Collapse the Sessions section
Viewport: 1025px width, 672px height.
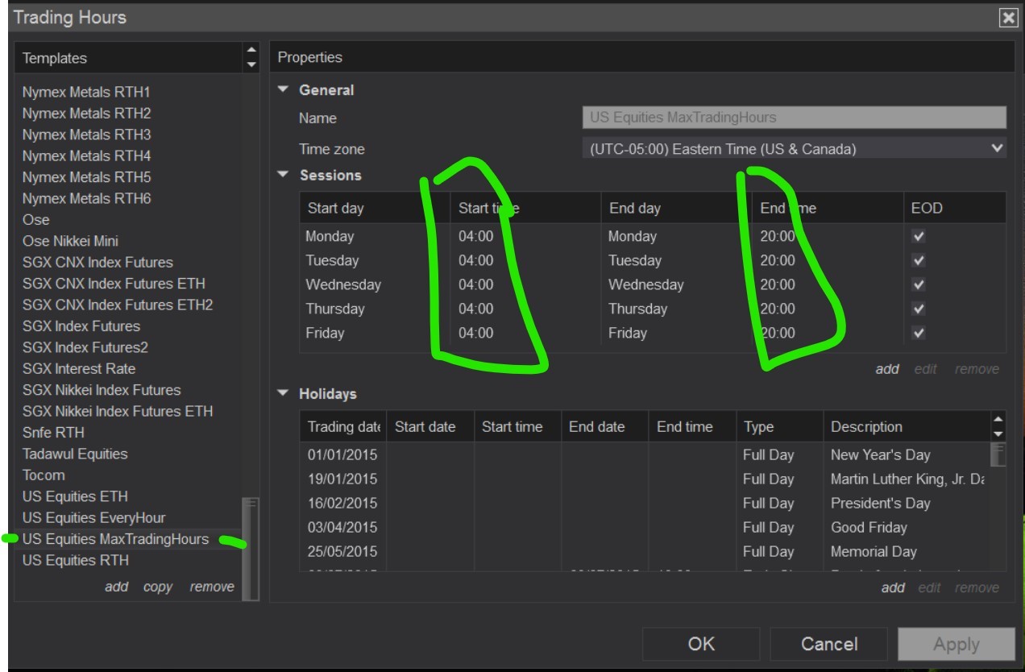pyautogui.click(x=283, y=174)
